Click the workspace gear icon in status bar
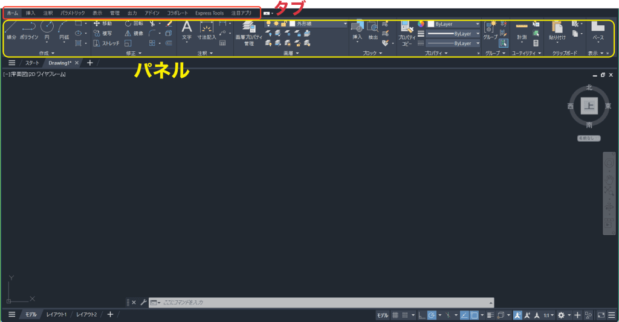619x322 pixels. (x=561, y=315)
